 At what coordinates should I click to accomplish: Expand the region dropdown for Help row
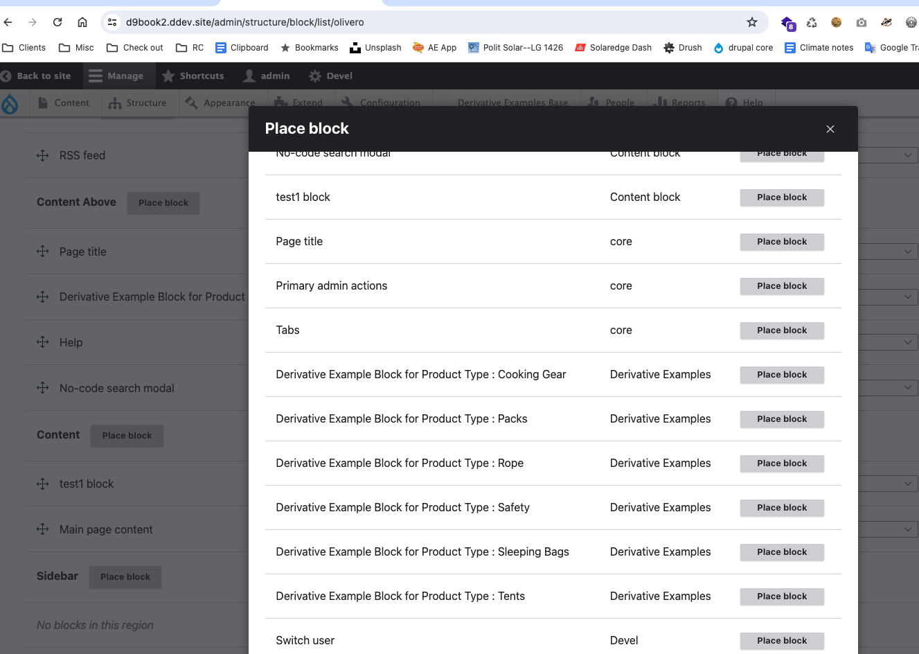(x=907, y=342)
